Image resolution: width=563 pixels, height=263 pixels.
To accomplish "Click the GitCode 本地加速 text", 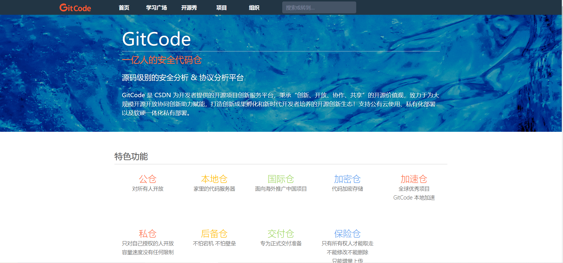I will (x=414, y=198).
